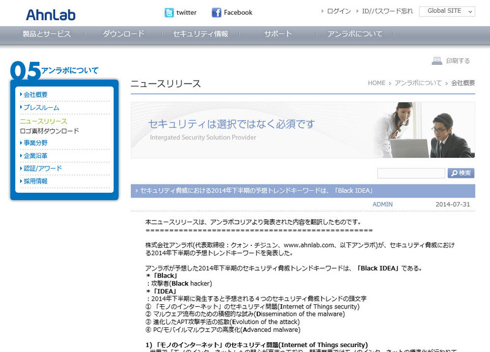The height and width of the screenshot is (352, 490).
Task: Open 採用情報 in the sidebar
Action: point(35,181)
